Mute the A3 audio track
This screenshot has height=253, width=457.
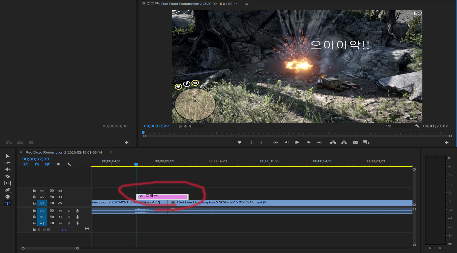[60, 223]
